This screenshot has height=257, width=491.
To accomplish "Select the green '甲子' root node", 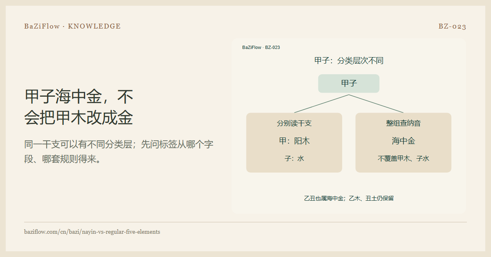I will coord(349,84).
